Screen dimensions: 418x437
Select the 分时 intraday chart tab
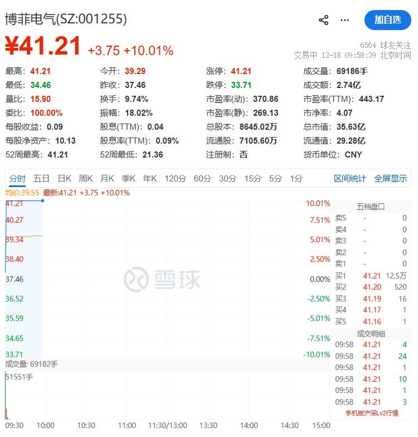point(17,179)
